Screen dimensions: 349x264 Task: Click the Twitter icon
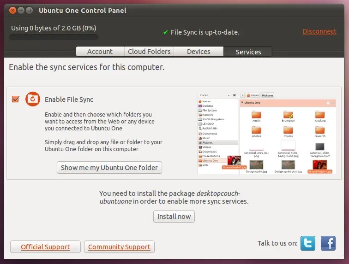(308, 243)
